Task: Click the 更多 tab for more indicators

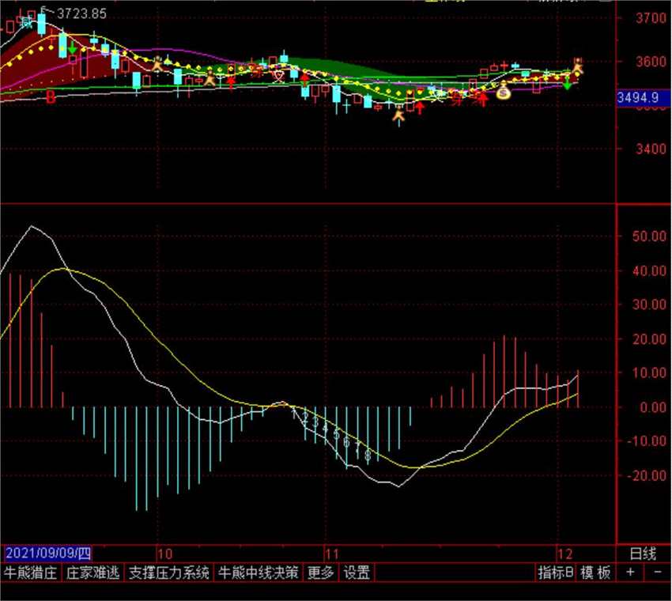Action: 320,573
